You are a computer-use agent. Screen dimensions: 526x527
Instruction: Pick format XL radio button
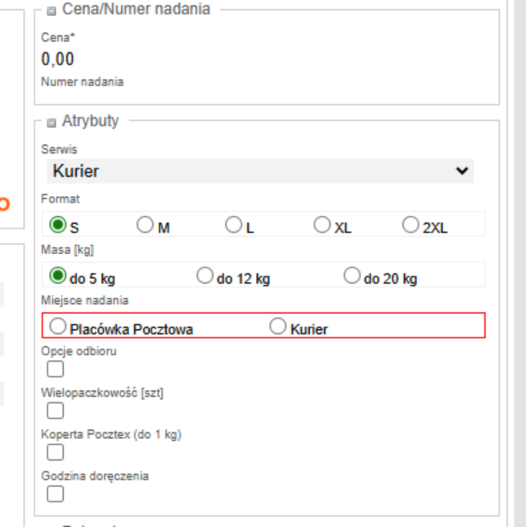[x=322, y=224]
